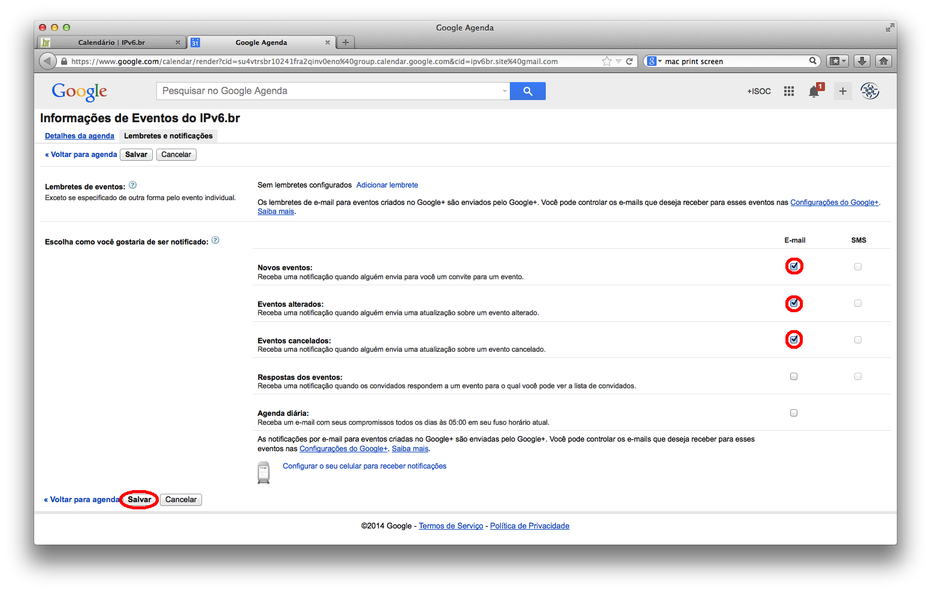This screenshot has width=931, height=592.
Task: Switch to Calendário | IPv6.br tab
Action: point(111,43)
